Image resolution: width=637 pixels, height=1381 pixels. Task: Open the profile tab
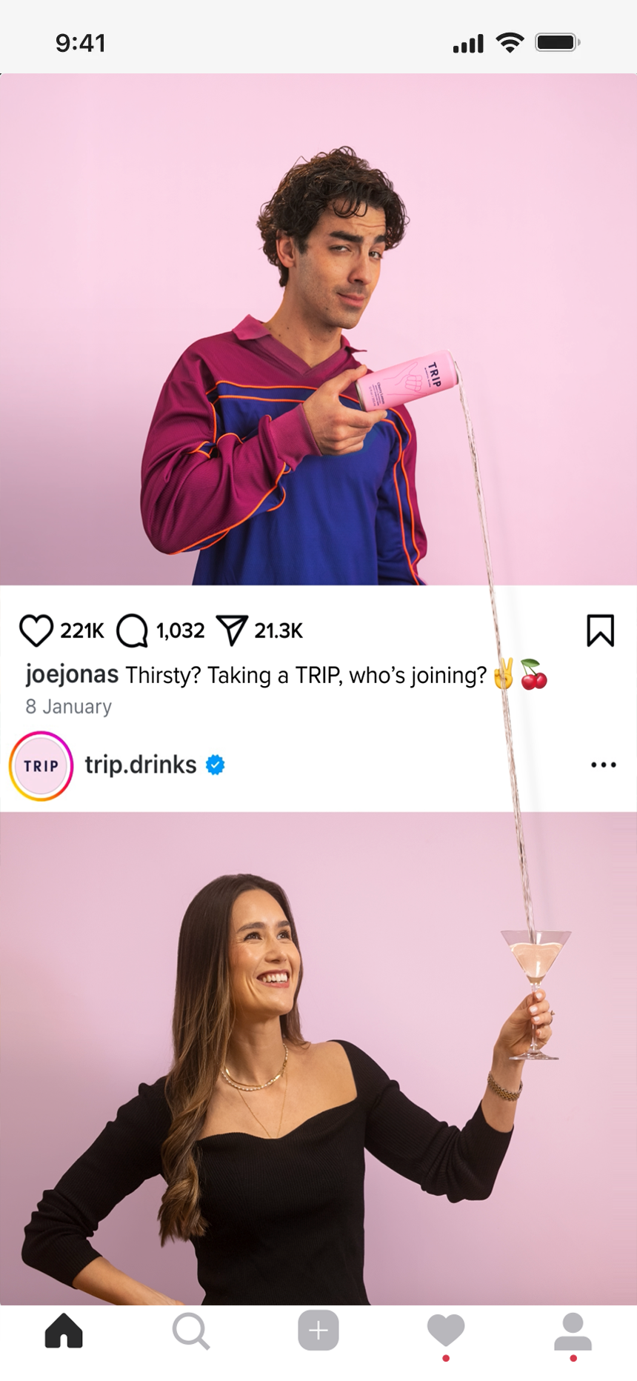click(573, 1331)
